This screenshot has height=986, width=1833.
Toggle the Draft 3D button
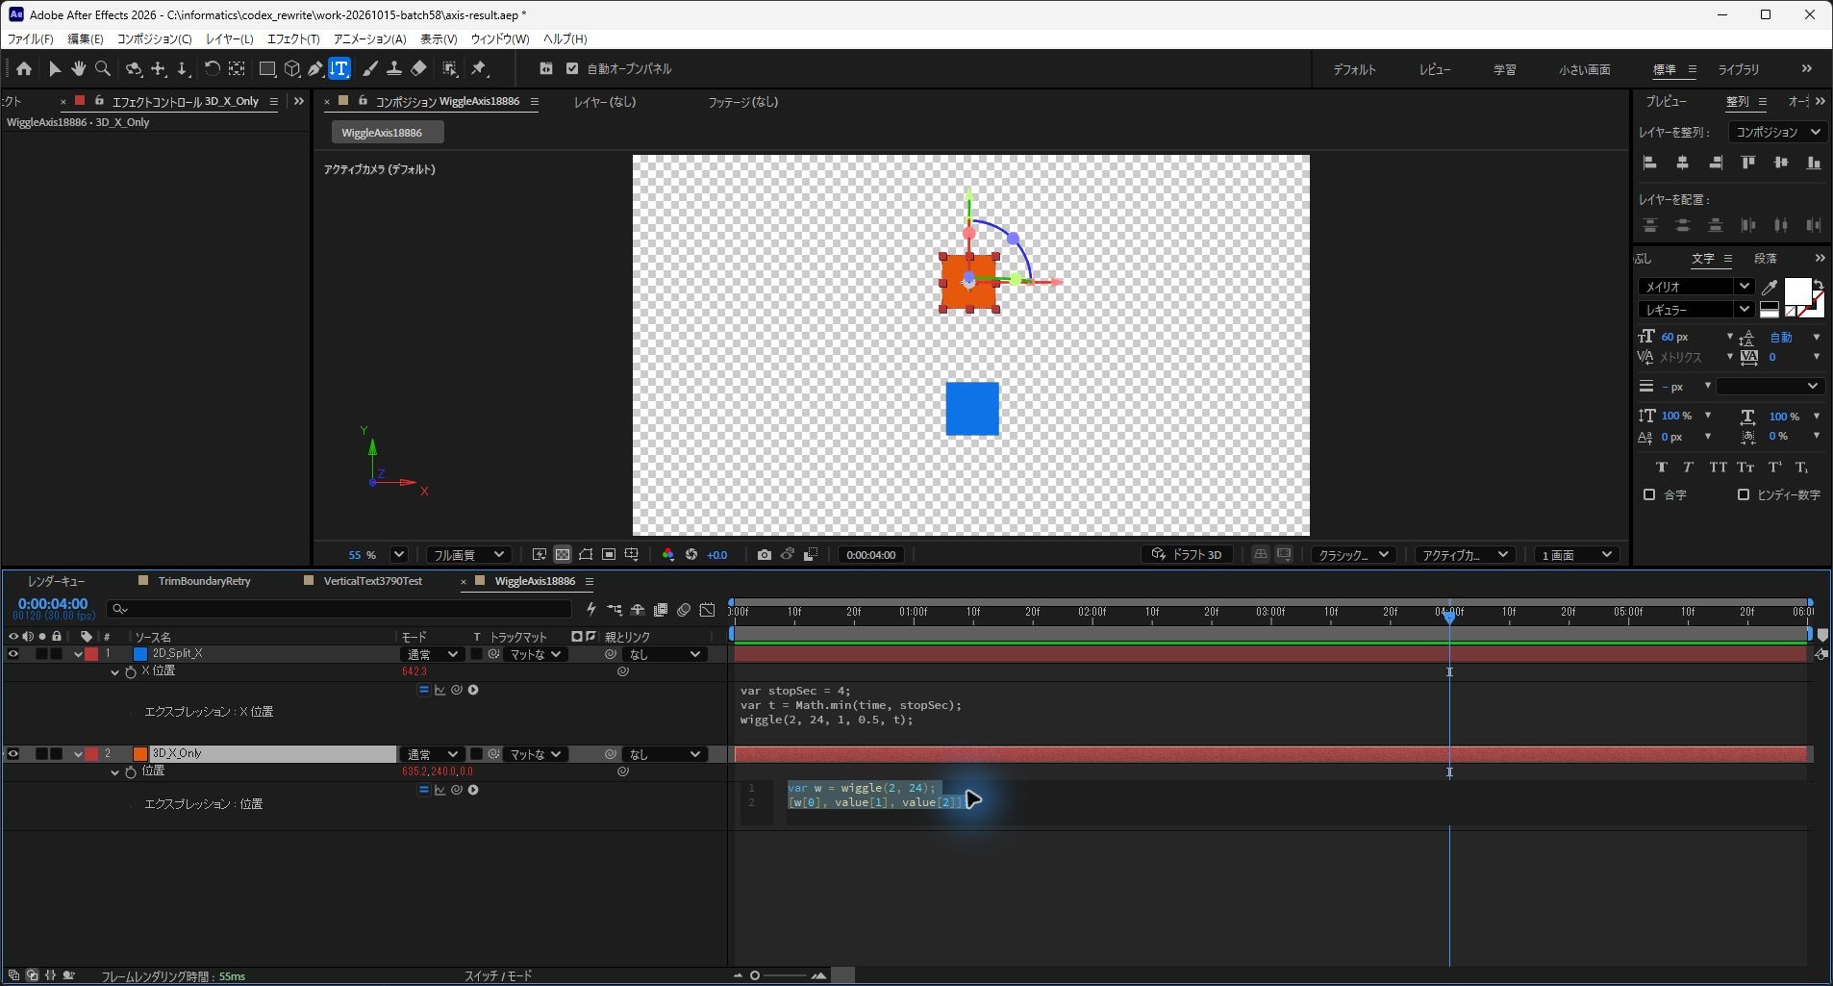1188,555
